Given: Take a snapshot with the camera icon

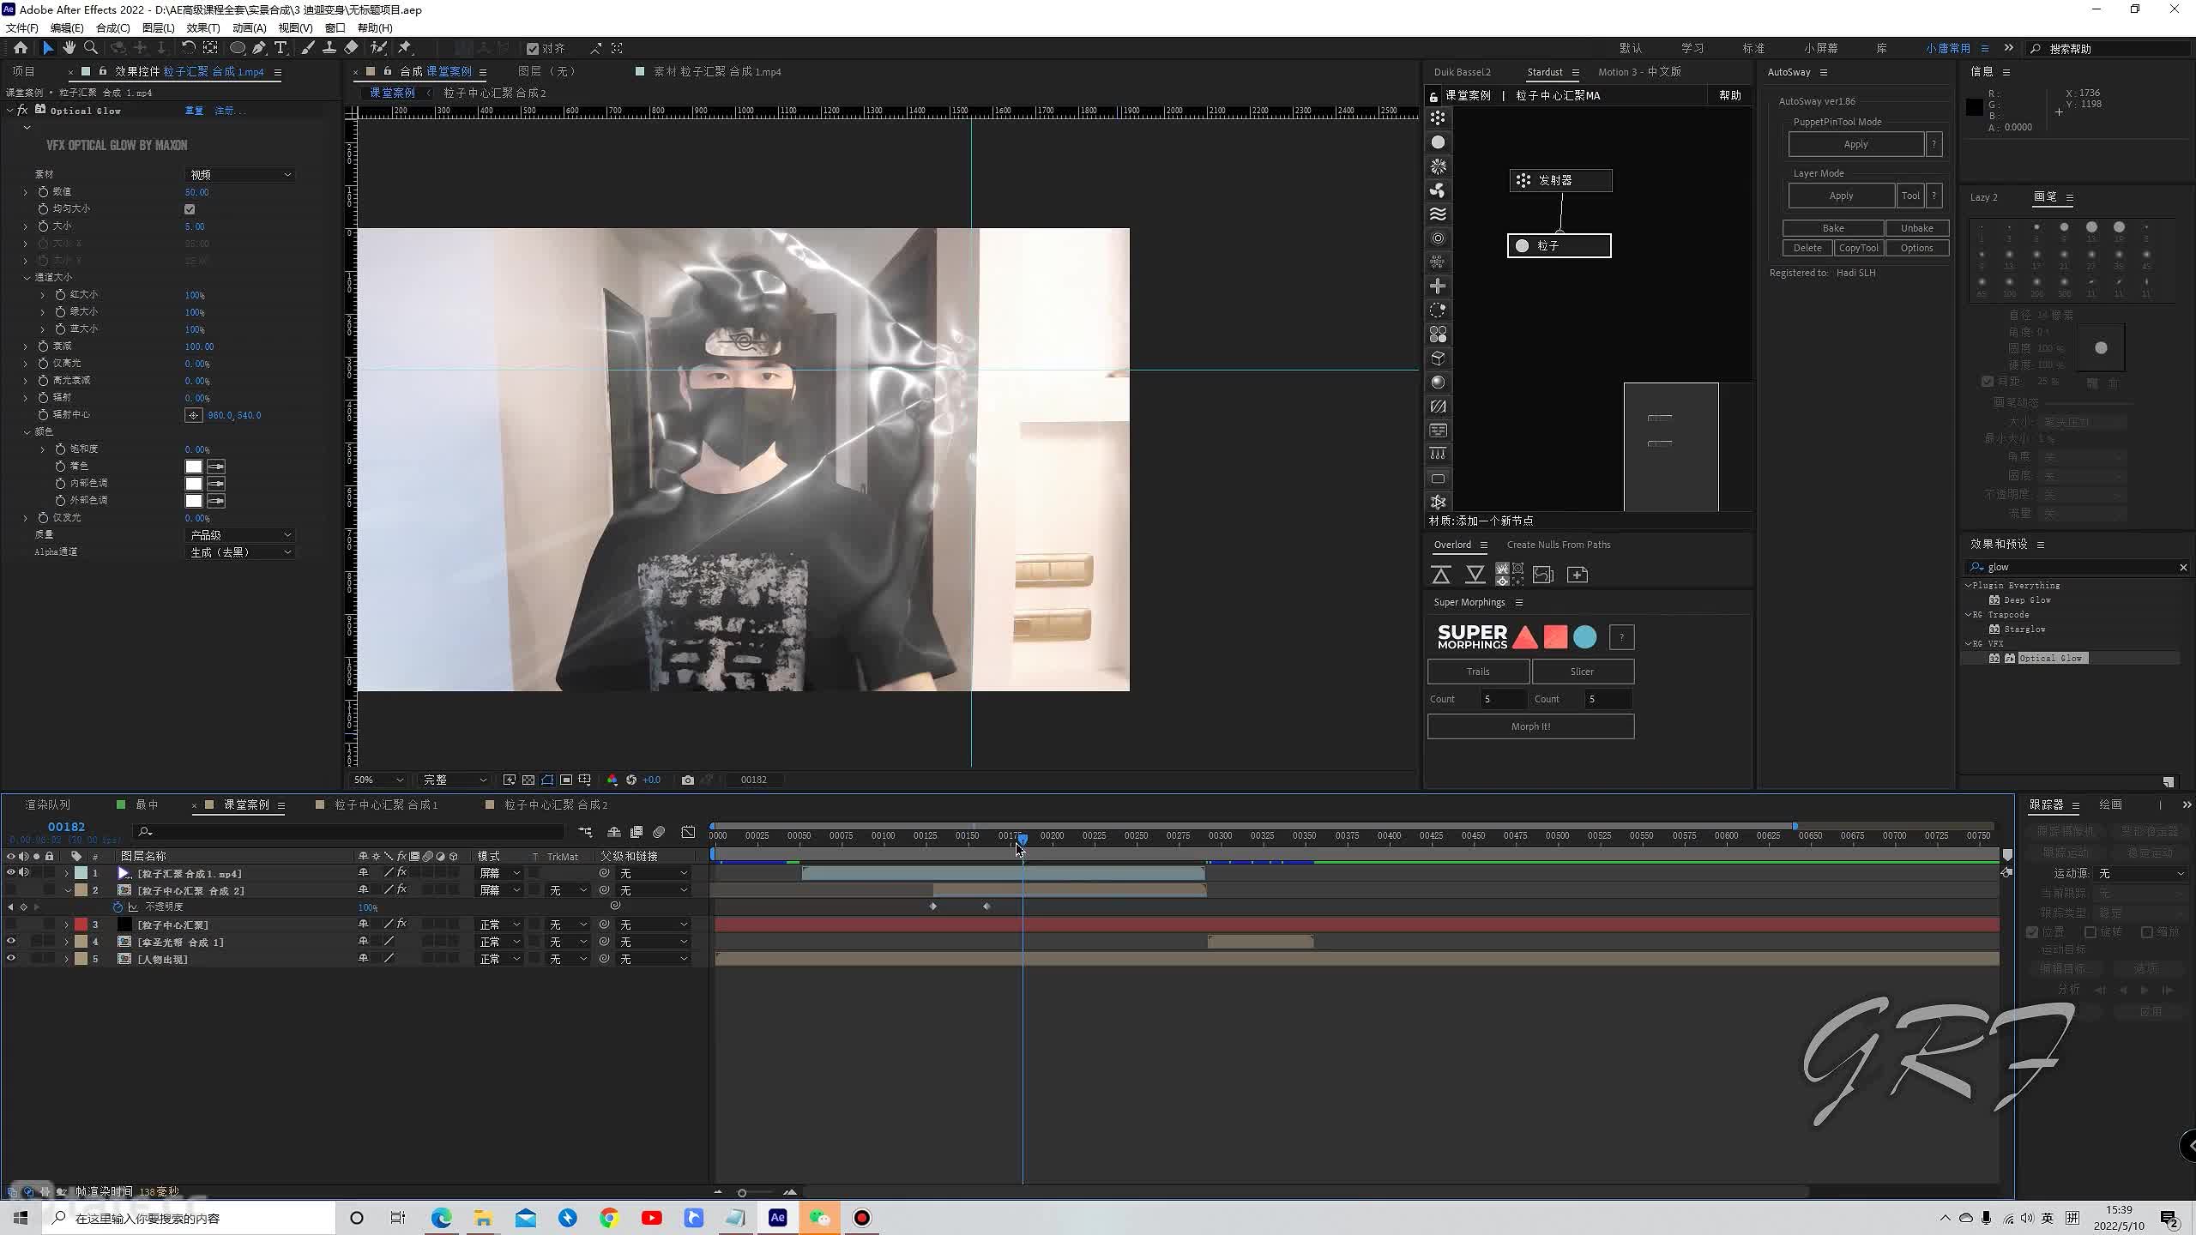Looking at the screenshot, I should pyautogui.click(x=688, y=780).
